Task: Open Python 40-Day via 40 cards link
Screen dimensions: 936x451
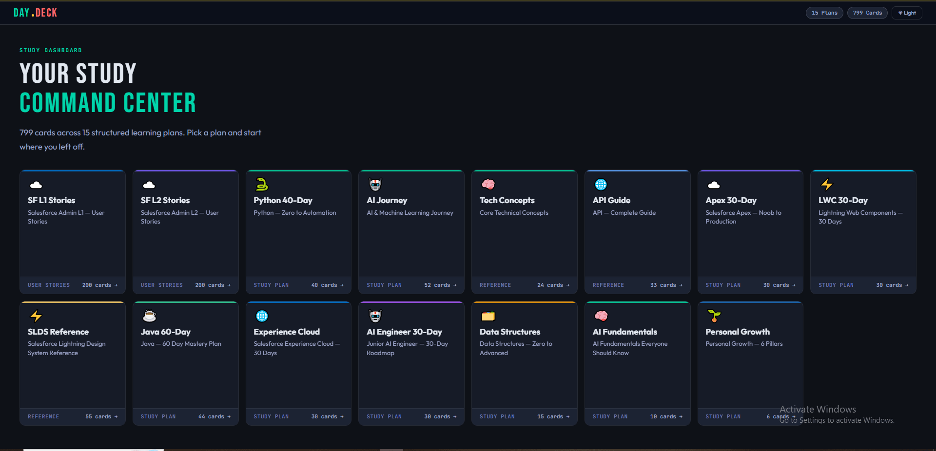Action: [x=328, y=285]
